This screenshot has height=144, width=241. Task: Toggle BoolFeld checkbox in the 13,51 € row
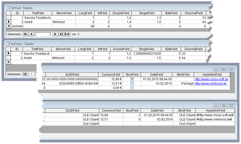132,84
